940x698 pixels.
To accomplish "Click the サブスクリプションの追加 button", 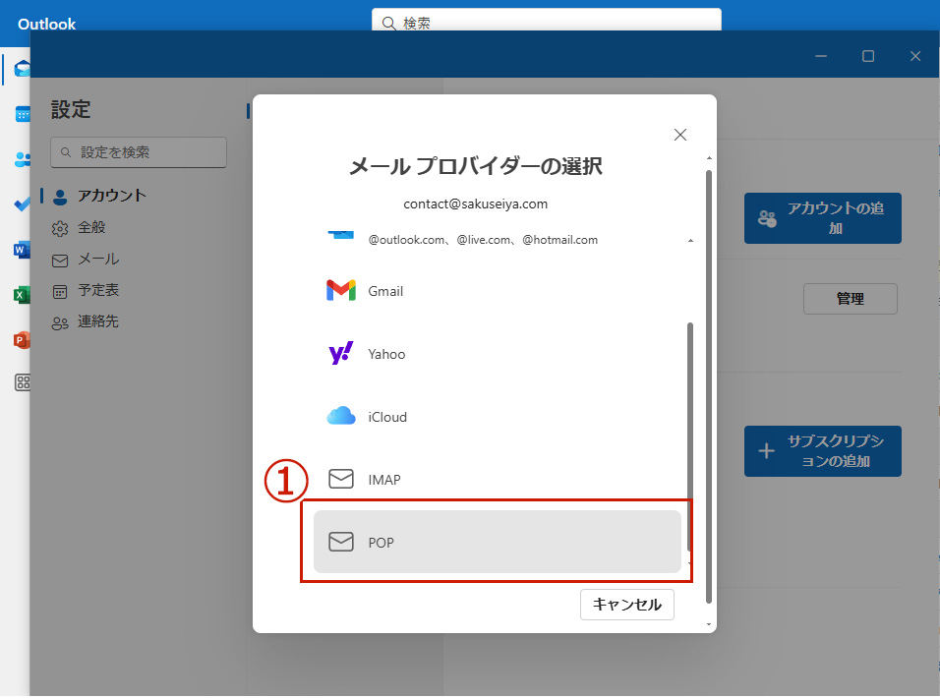I will [822, 451].
